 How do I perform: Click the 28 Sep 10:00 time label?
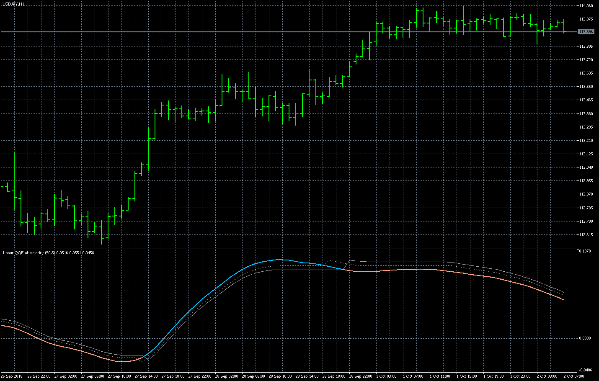(280, 376)
